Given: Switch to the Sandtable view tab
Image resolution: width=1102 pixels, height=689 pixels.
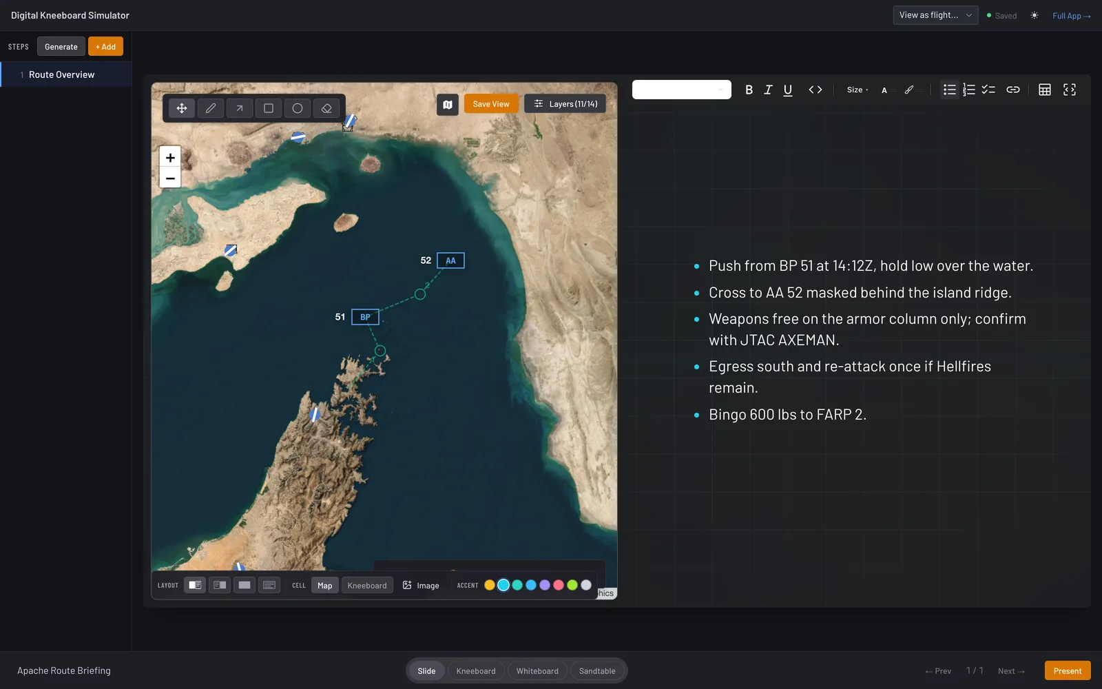Looking at the screenshot, I should (597, 671).
